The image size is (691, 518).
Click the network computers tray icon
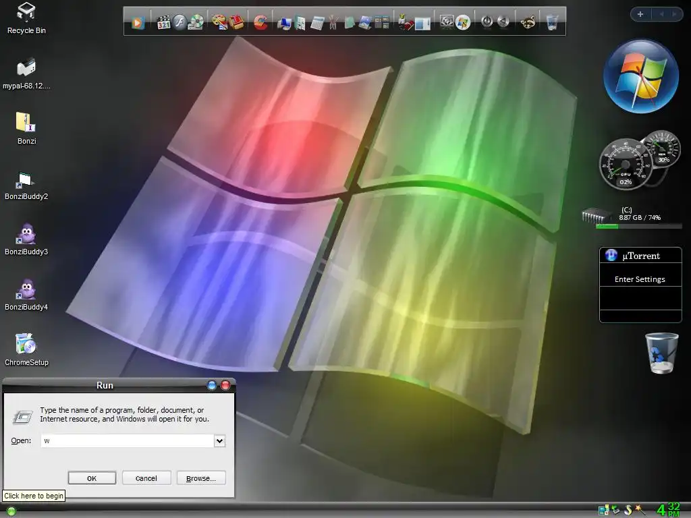[x=603, y=510]
